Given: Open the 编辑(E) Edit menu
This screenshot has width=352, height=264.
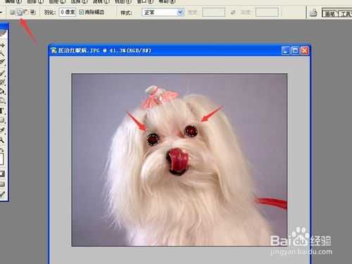Looking at the screenshot, I should point(13,1).
